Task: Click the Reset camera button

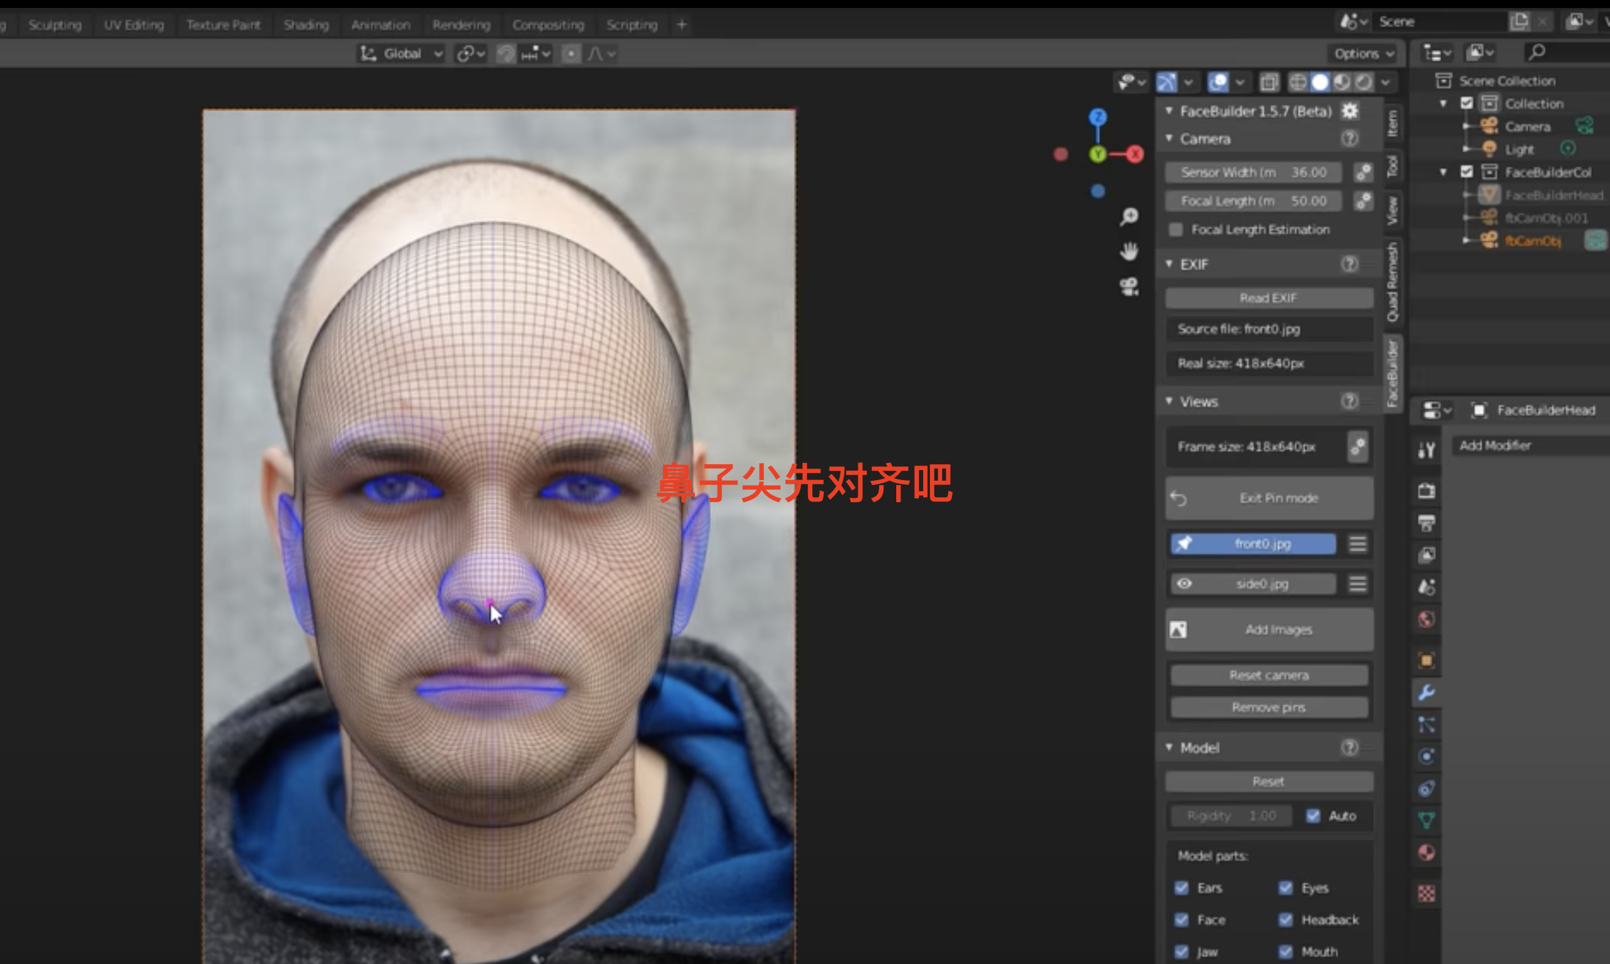Action: click(x=1269, y=675)
